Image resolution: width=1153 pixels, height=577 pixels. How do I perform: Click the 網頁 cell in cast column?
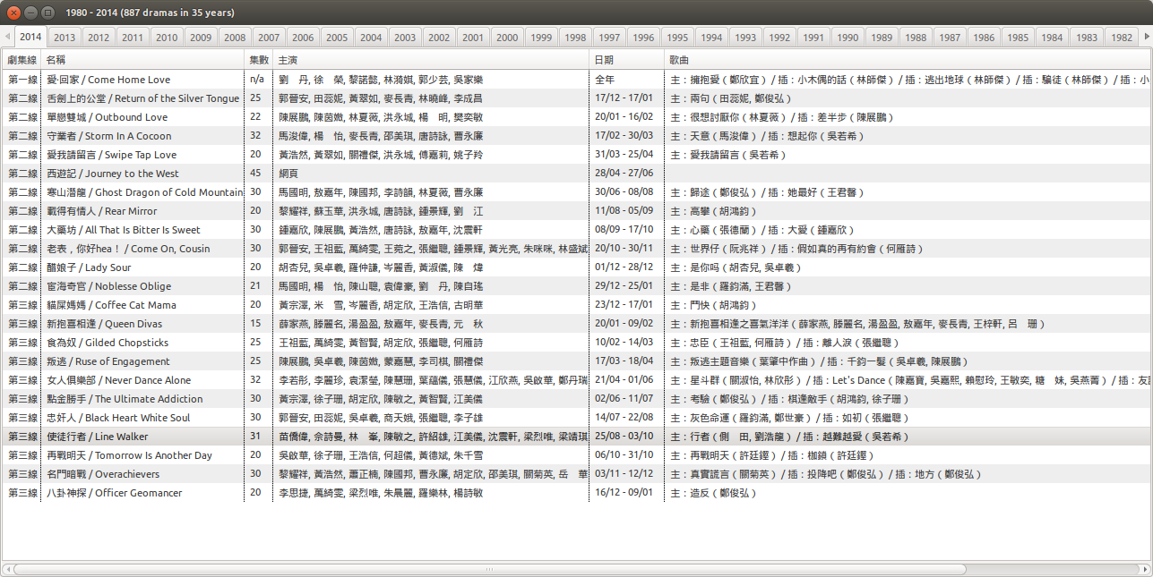point(432,174)
